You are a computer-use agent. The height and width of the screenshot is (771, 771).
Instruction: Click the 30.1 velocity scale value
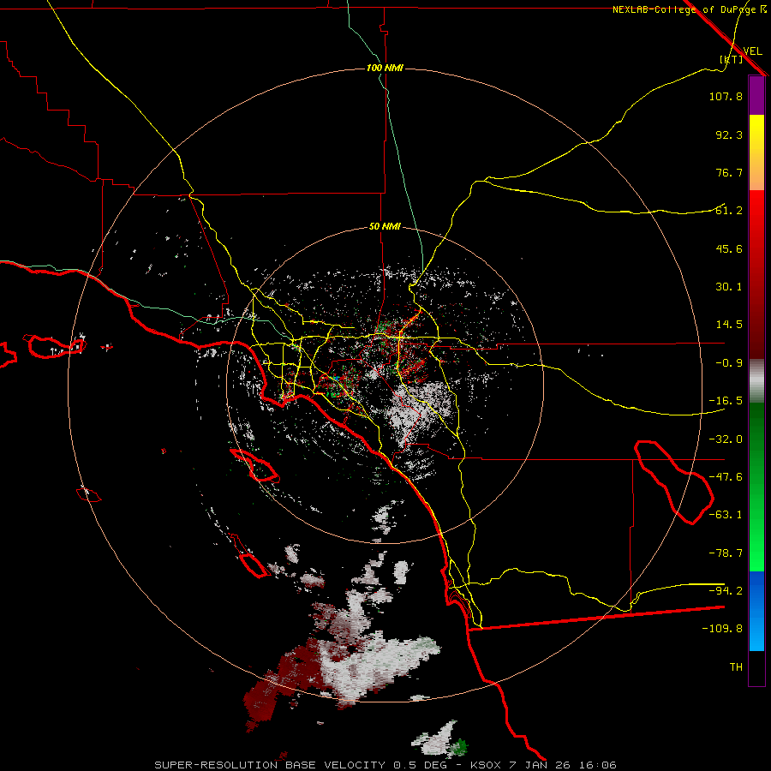[729, 287]
